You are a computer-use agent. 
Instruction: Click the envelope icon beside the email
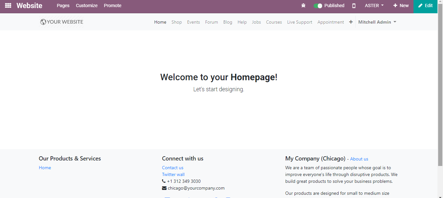coord(164,188)
